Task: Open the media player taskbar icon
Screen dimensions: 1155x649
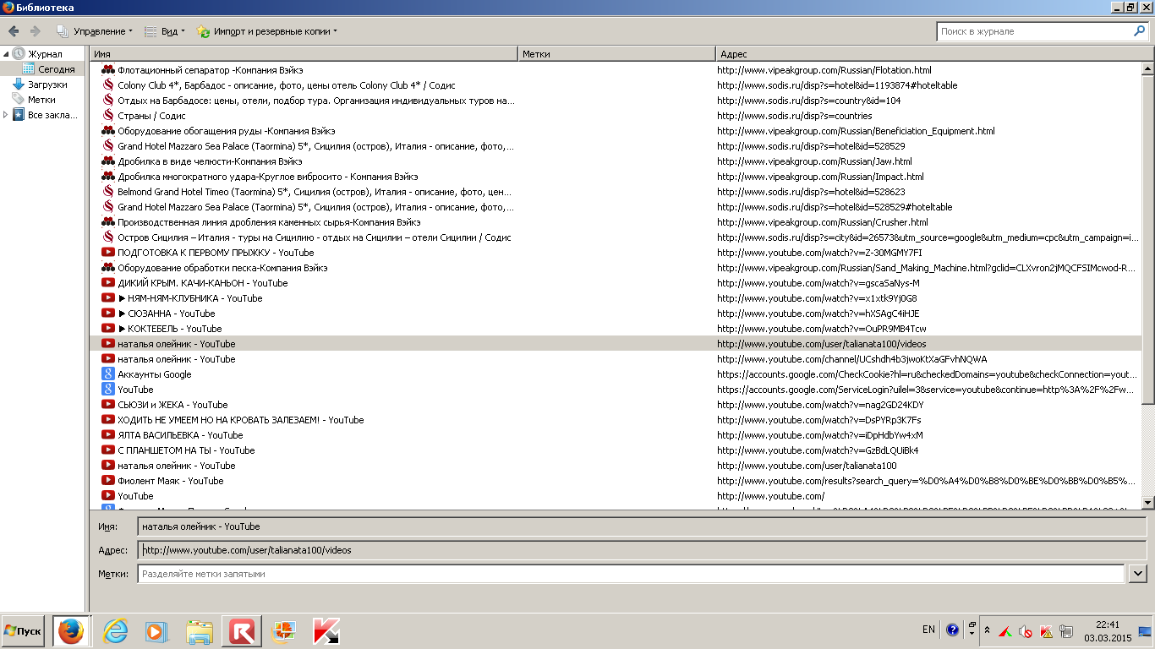Action: pyautogui.click(x=156, y=631)
